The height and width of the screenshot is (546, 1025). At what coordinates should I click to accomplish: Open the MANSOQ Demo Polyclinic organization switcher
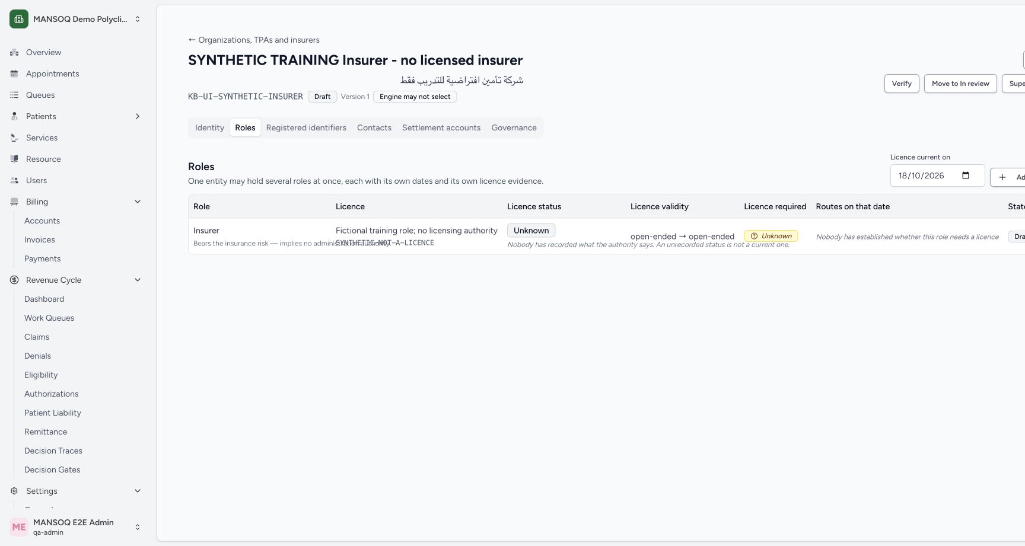click(76, 19)
